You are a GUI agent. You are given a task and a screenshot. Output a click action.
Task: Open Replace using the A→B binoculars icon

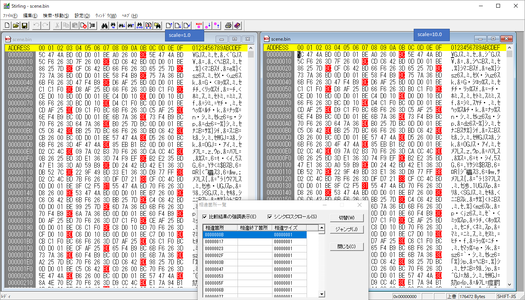pos(140,26)
